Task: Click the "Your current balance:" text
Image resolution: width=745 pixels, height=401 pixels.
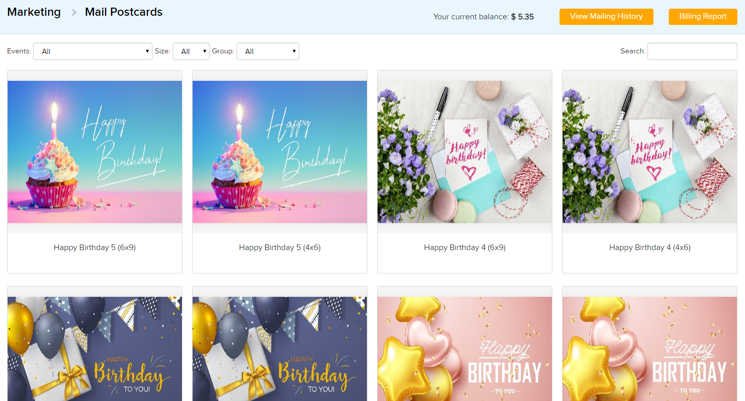Action: 471,17
